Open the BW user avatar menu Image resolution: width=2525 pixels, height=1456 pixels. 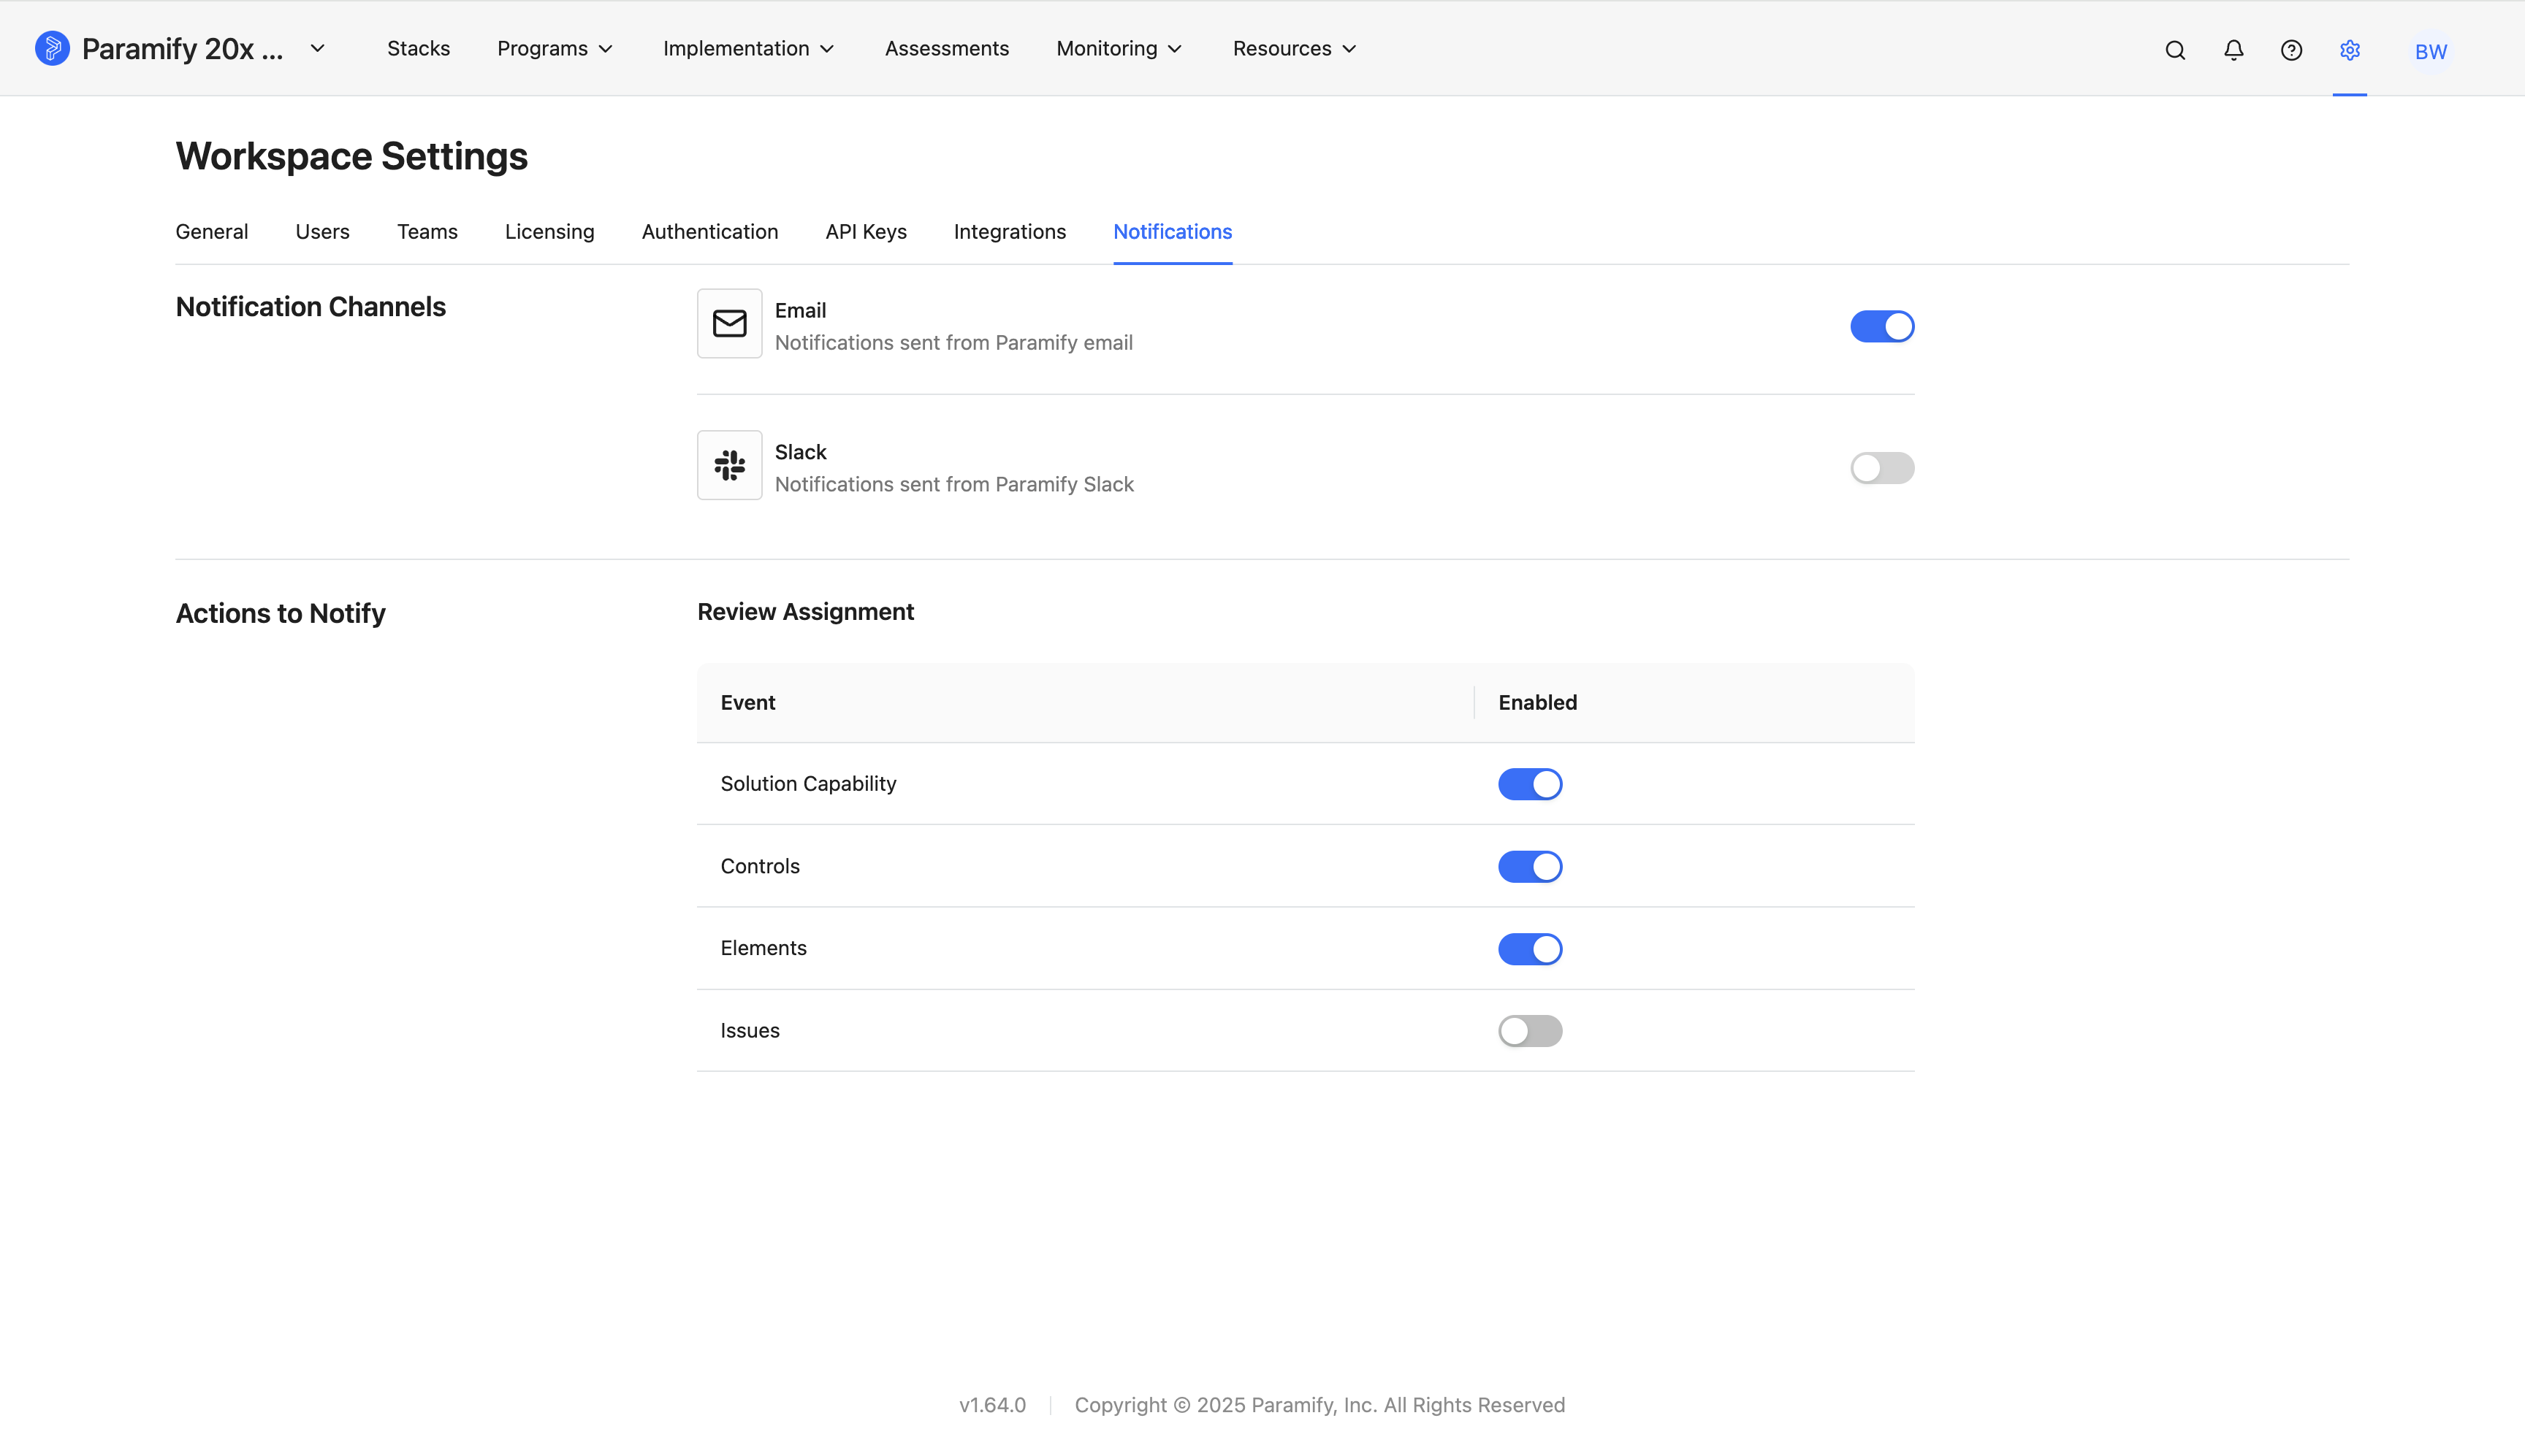tap(2430, 51)
